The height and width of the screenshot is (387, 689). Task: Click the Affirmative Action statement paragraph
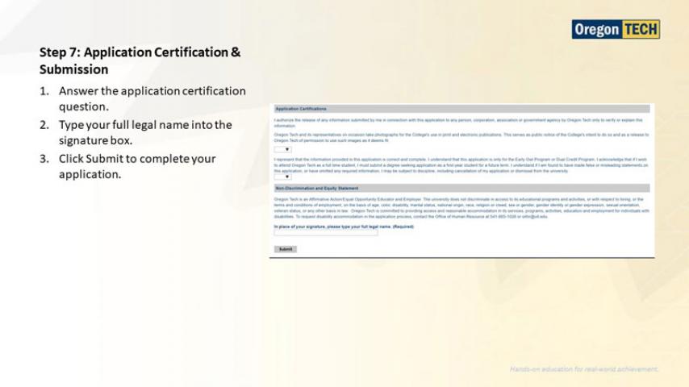(x=460, y=207)
